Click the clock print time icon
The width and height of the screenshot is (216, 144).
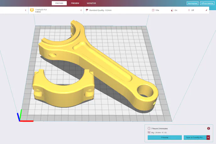(149, 128)
